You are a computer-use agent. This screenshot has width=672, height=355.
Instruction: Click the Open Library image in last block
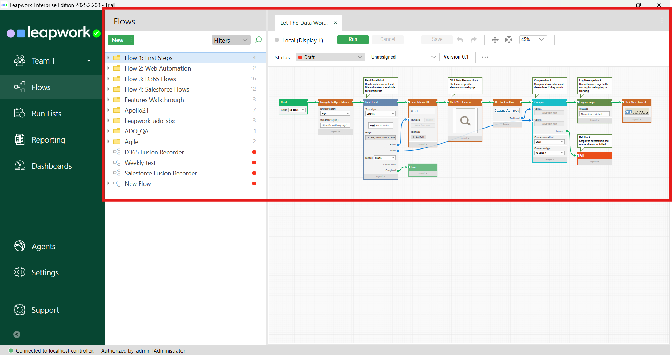click(x=637, y=112)
